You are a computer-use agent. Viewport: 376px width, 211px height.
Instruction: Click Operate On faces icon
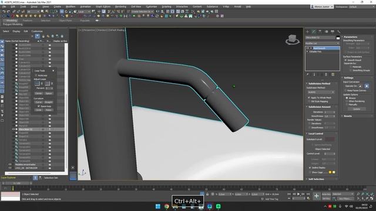tap(360, 86)
